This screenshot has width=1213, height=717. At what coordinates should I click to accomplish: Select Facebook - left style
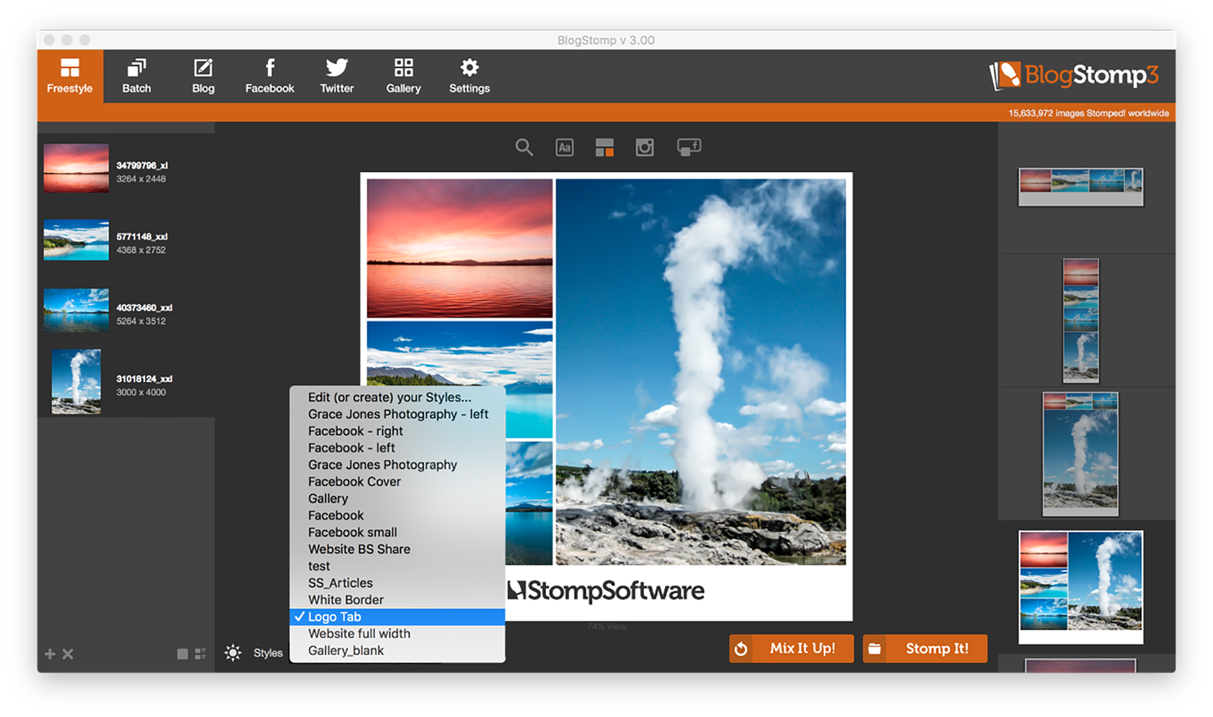coord(397,448)
